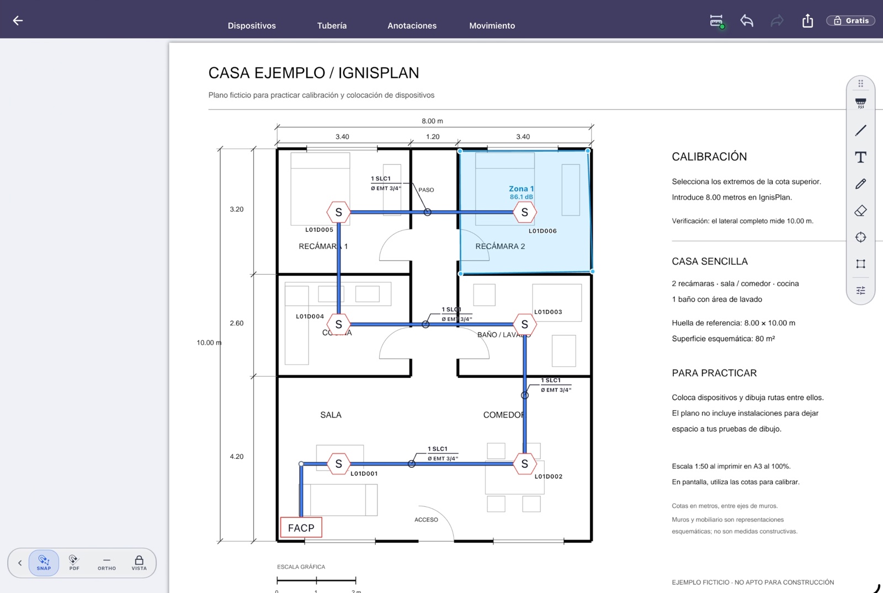Click the device list icon with green dot
Viewport: 883px width, 593px height.
[717, 21]
